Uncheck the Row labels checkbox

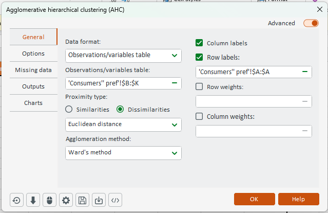(199, 57)
